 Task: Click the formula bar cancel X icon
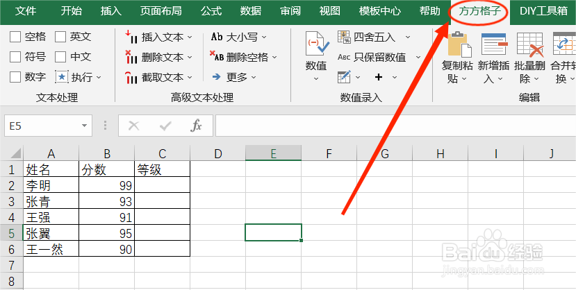(133, 126)
